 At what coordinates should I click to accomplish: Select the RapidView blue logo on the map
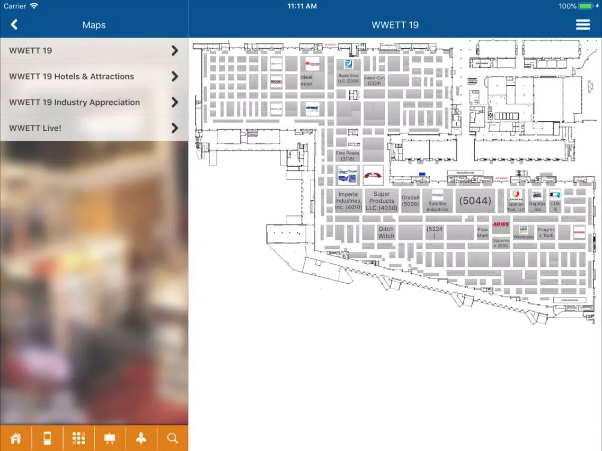[x=349, y=65]
